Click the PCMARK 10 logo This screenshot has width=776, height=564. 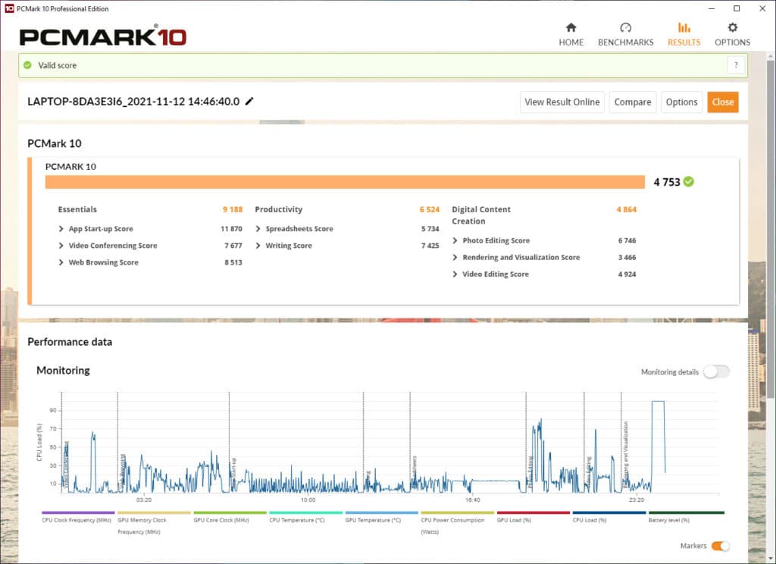coord(103,36)
